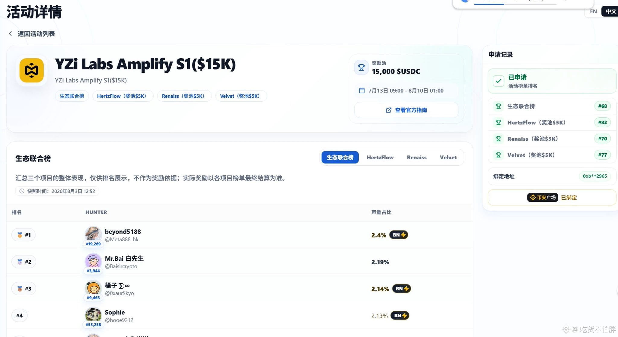Click the BN lightning badge for beyond5188
618x337 pixels.
(399, 235)
